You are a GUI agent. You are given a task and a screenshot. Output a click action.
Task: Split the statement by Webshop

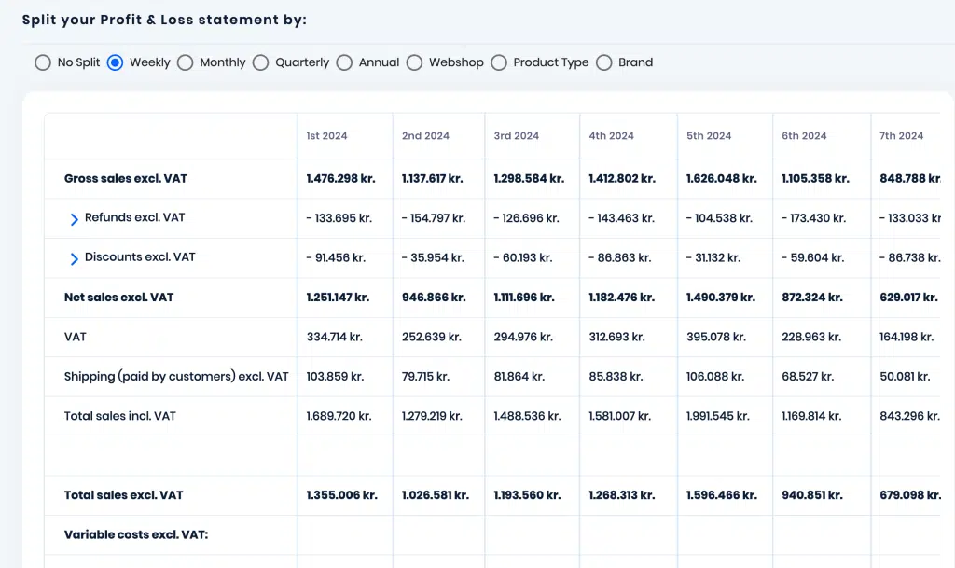pyautogui.click(x=415, y=62)
